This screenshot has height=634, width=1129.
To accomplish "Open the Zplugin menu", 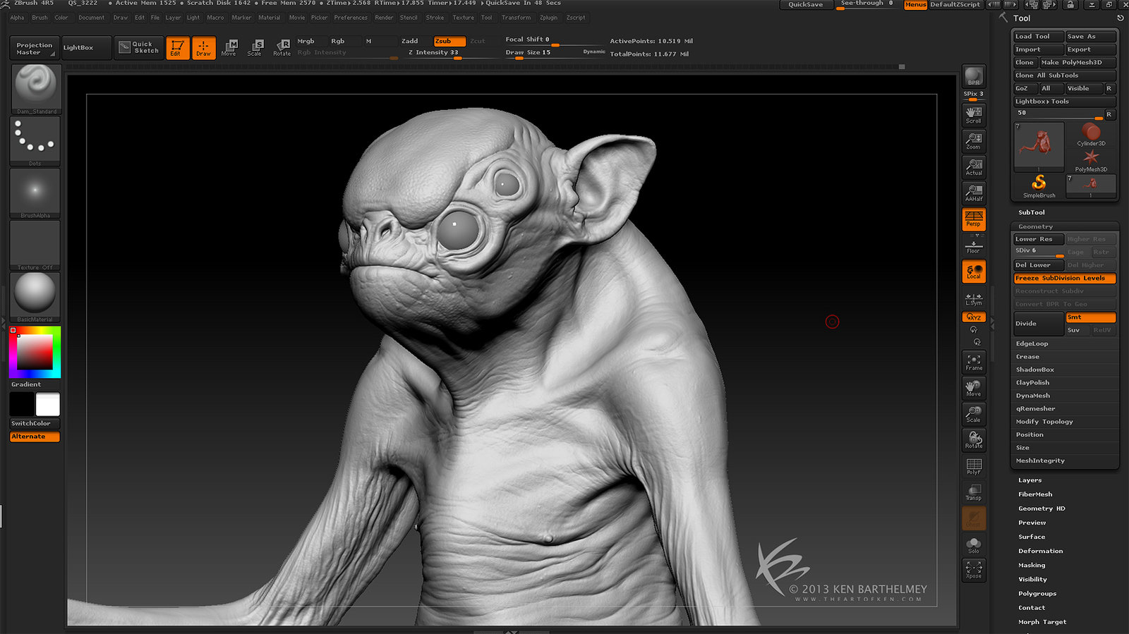I will point(548,18).
